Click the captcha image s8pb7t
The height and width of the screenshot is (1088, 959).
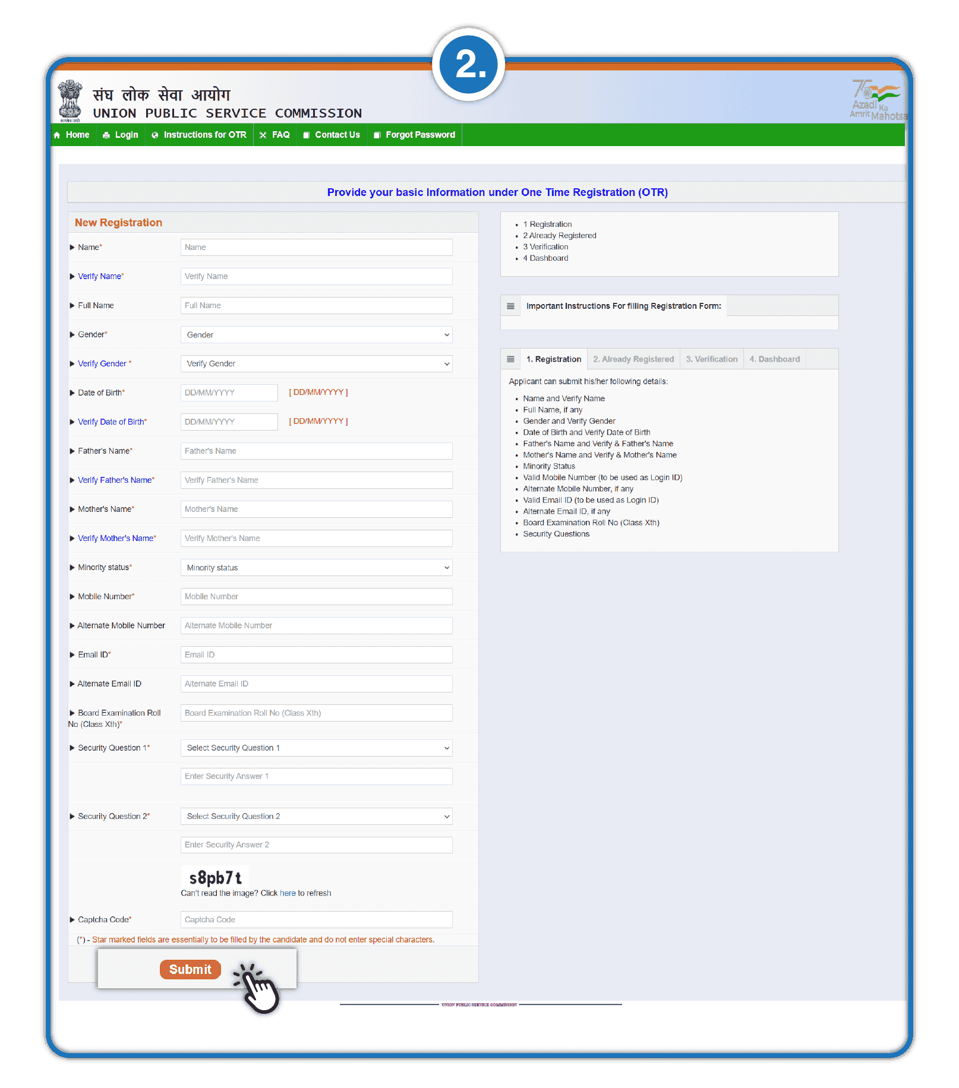pyautogui.click(x=215, y=878)
